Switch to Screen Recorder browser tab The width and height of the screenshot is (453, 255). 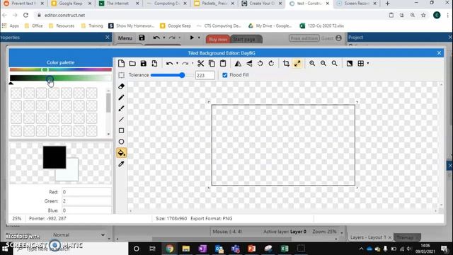coord(357,4)
